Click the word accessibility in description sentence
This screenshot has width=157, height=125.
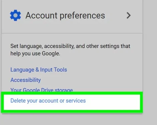(x=59, y=46)
